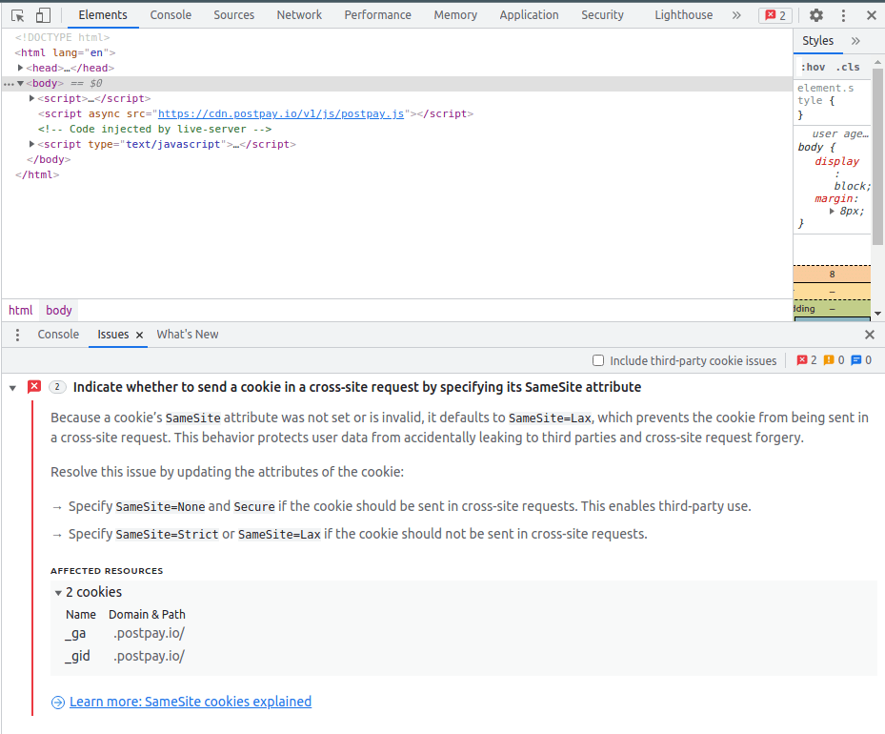Click the Styles pane vertical scrollbar thumb
This screenshot has width=885, height=734.
tap(877, 157)
